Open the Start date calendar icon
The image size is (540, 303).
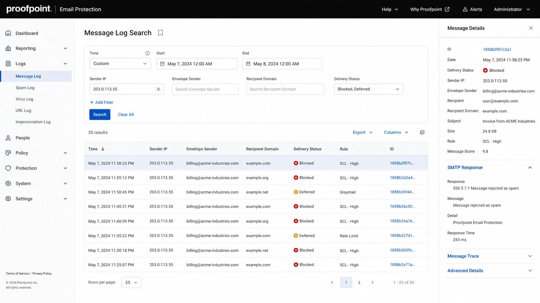click(x=162, y=64)
